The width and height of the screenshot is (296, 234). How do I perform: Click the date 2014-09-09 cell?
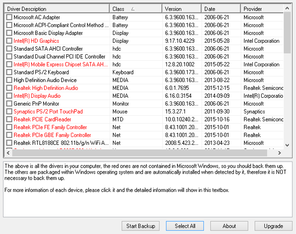[217, 96]
